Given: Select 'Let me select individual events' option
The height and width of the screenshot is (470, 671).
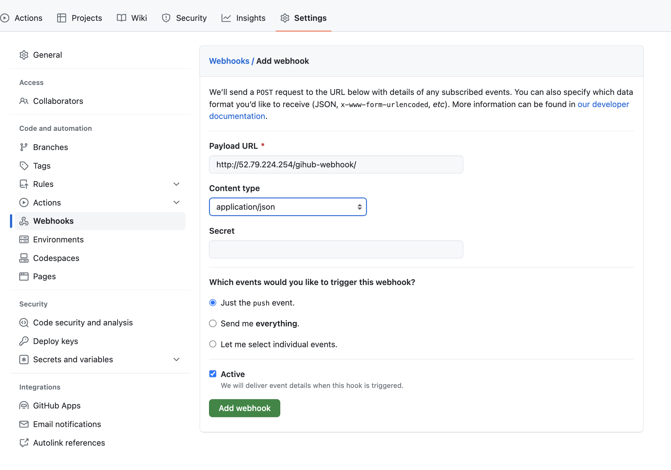Looking at the screenshot, I should pyautogui.click(x=213, y=344).
